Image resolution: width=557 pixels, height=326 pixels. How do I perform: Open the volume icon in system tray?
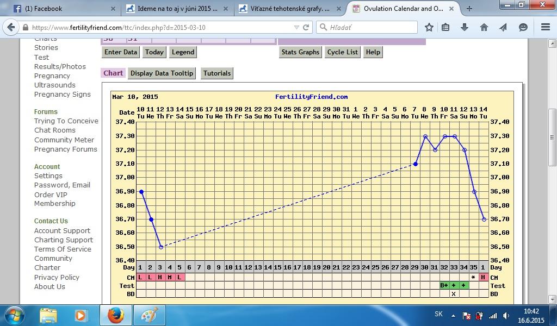coord(506,316)
